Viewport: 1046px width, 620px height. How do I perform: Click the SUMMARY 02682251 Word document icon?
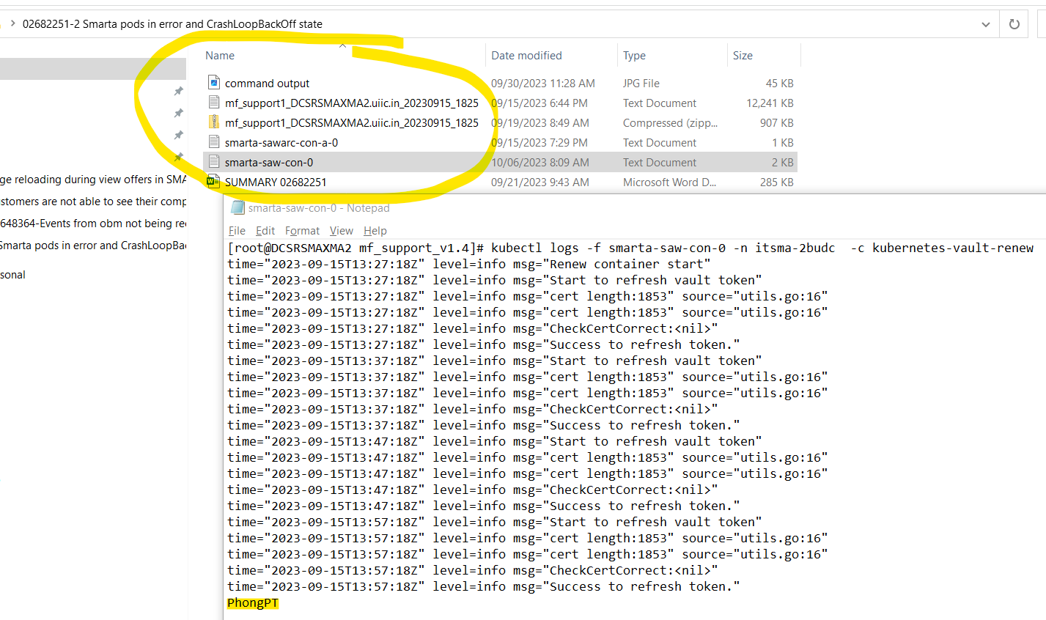click(x=213, y=182)
